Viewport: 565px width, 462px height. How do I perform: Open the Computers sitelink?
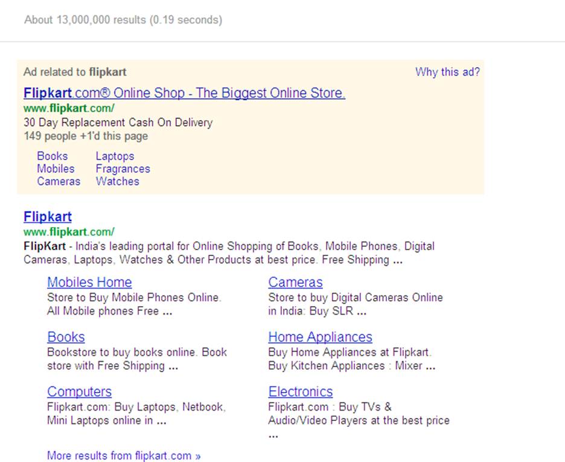coord(79,392)
